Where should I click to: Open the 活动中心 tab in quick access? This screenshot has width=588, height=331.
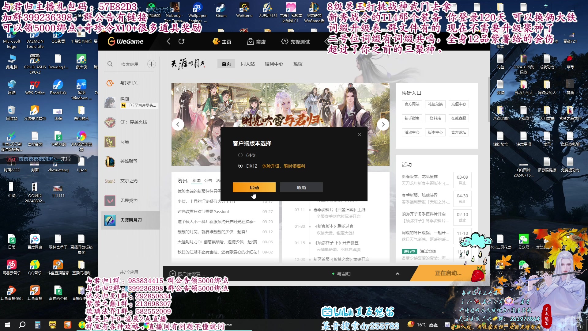click(x=412, y=132)
